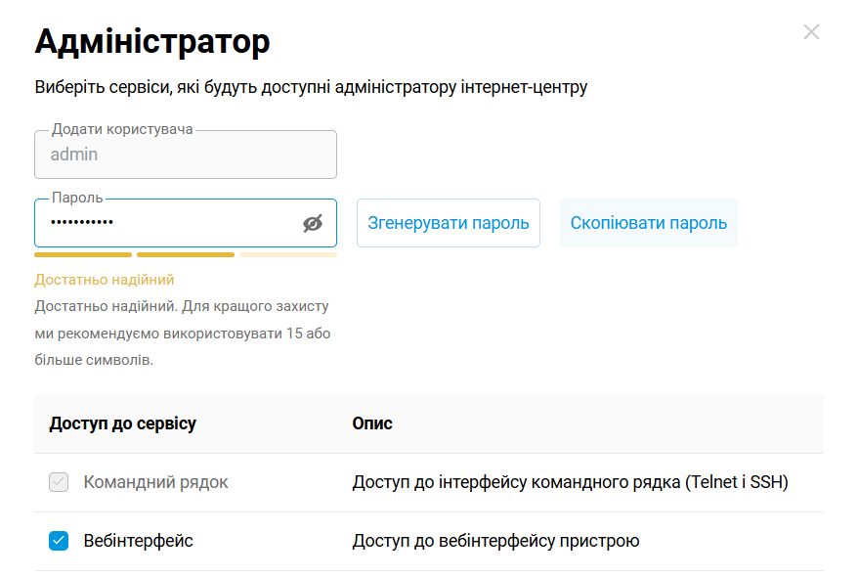
Task: Click the middle password strength bar segment
Action: 186,254
